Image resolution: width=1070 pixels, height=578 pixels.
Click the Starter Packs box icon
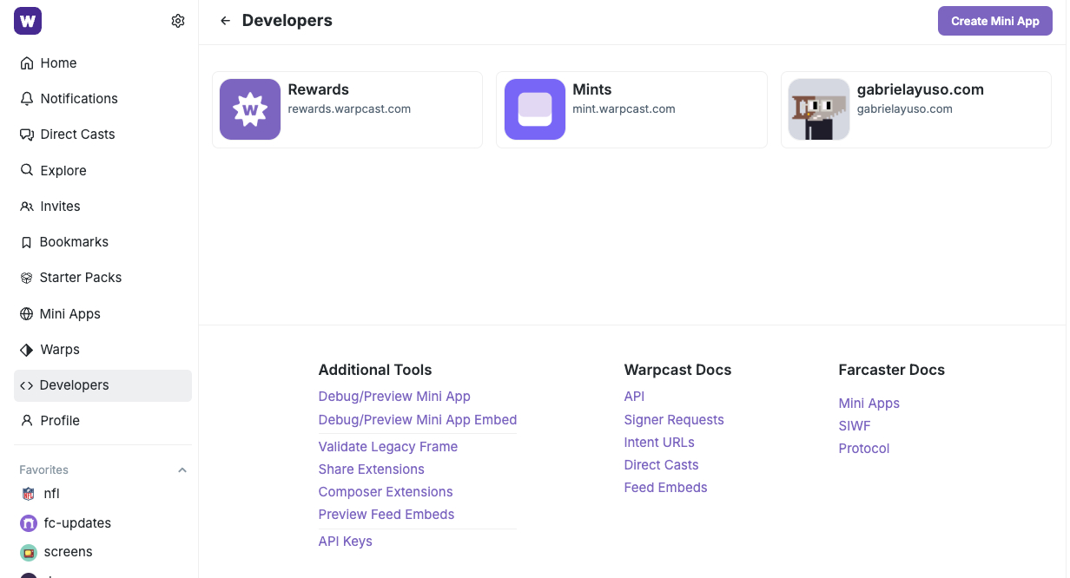click(x=26, y=278)
